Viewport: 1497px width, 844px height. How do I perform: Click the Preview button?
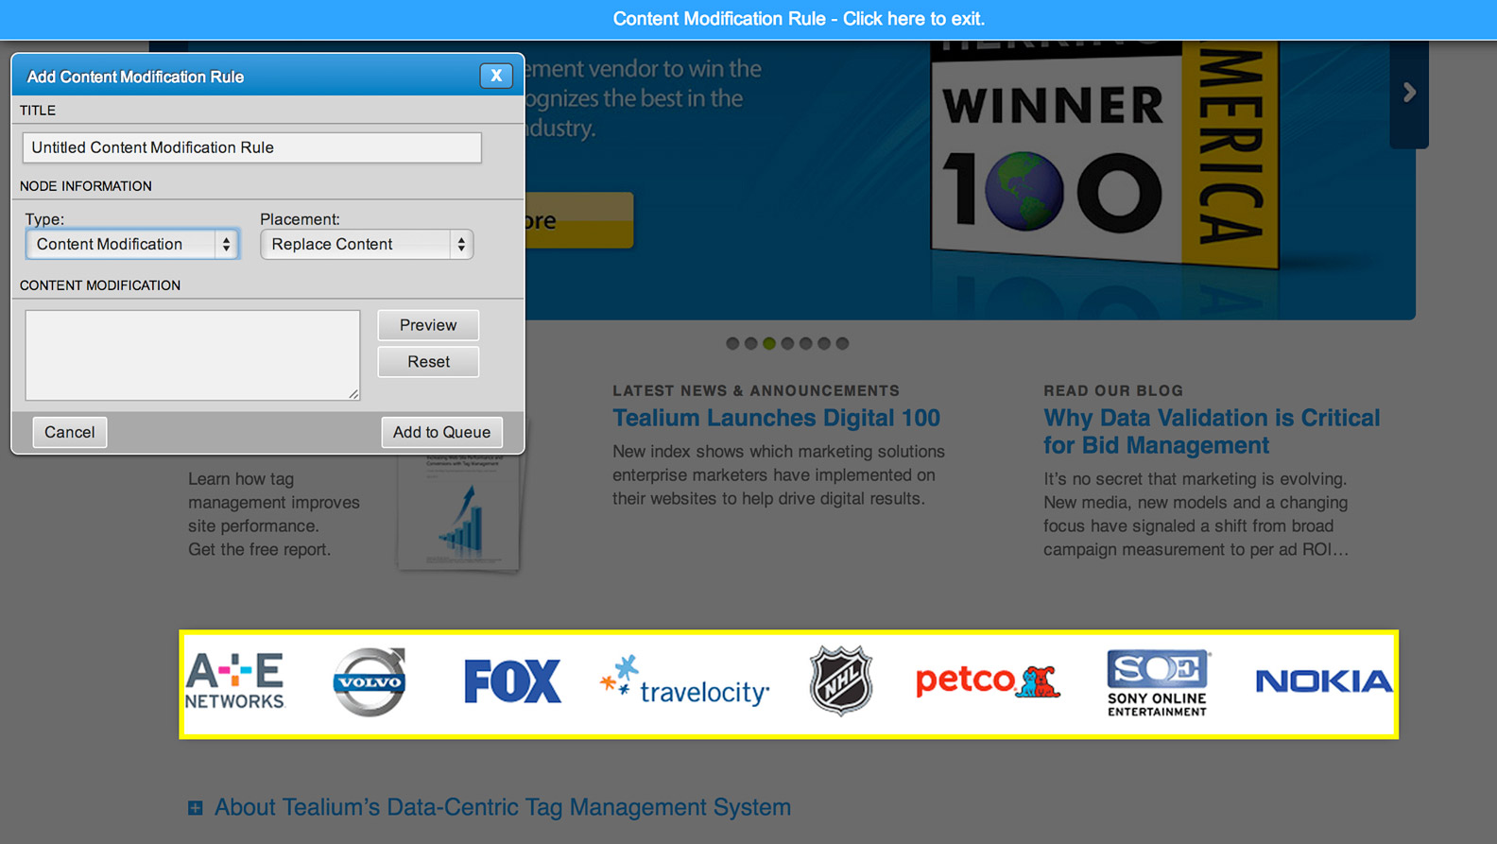[x=428, y=325]
